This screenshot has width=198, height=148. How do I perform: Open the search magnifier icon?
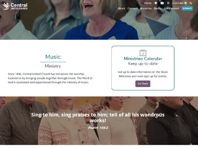coord(191,3)
